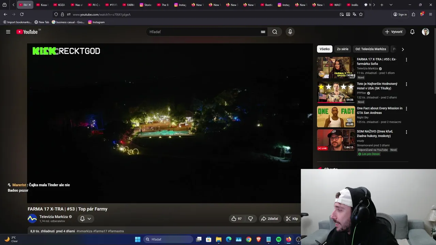Open options for SOM NAŽIVO video
Viewport: 436px width, 245px height.
406,132
